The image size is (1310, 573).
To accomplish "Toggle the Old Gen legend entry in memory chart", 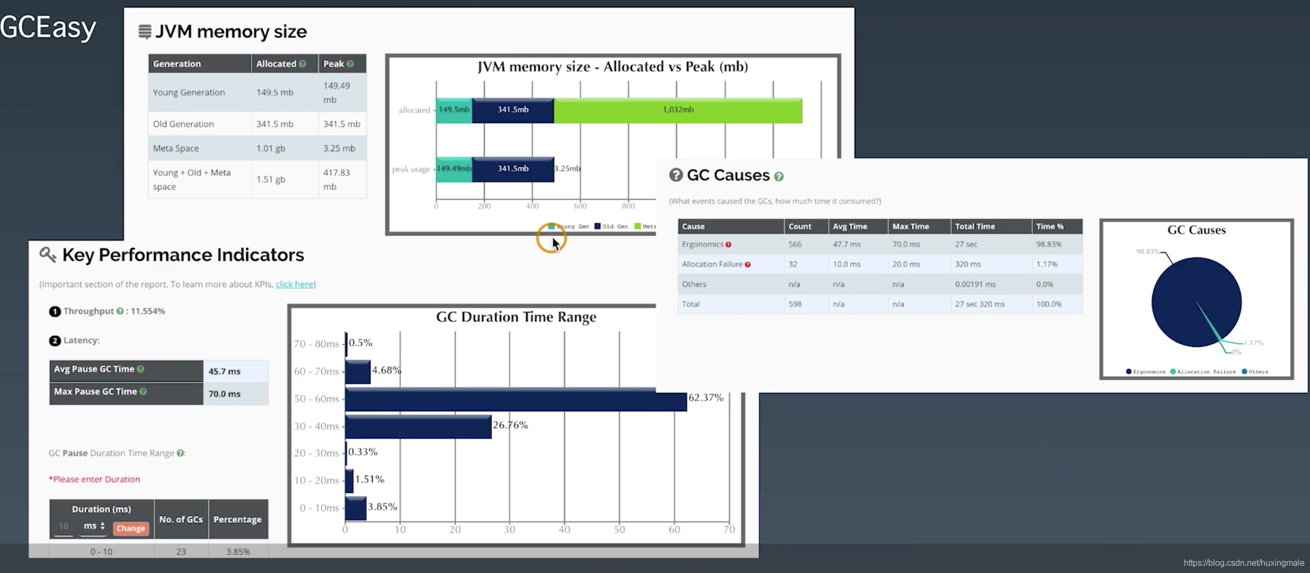I will 611,227.
